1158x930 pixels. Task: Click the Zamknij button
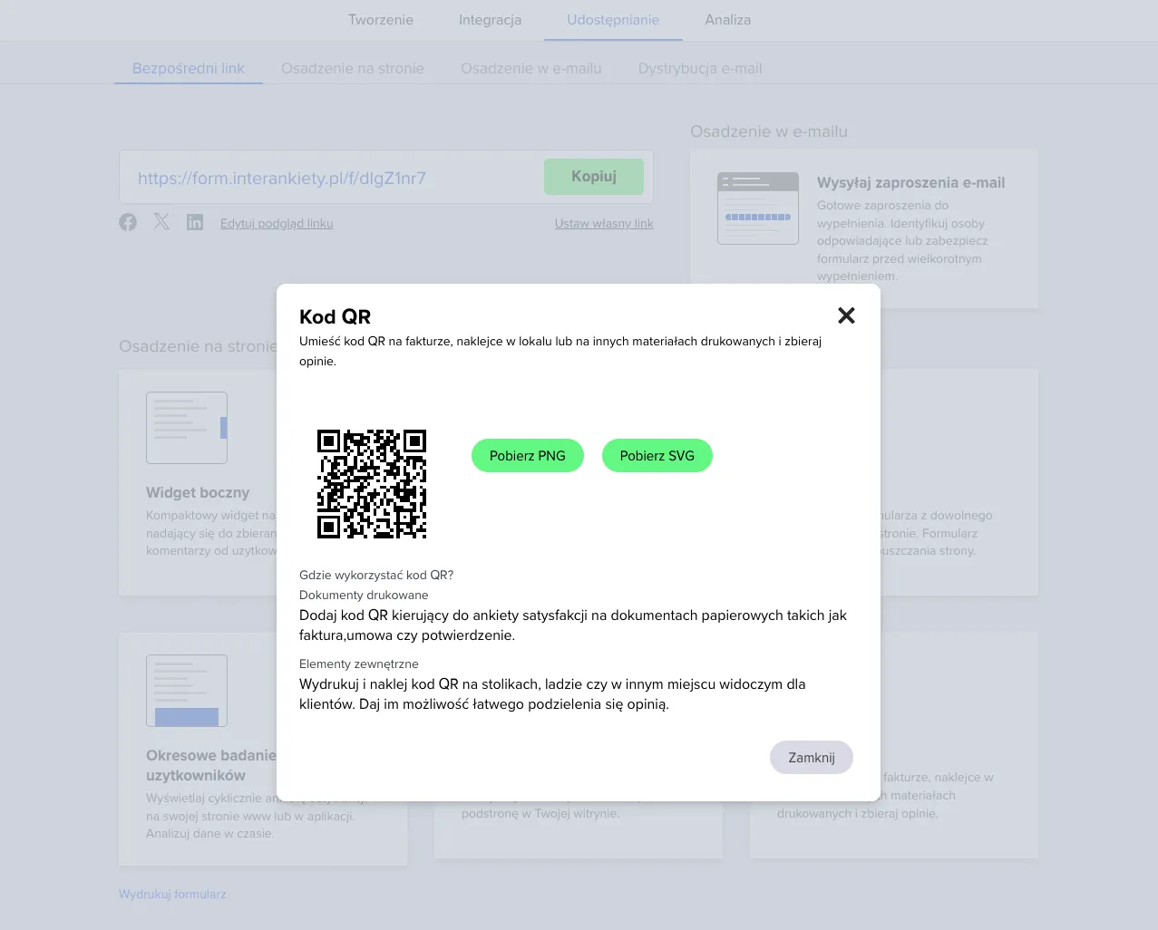pos(812,758)
